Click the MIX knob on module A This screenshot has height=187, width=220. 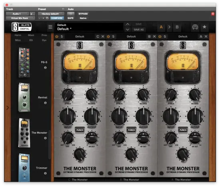(183, 155)
